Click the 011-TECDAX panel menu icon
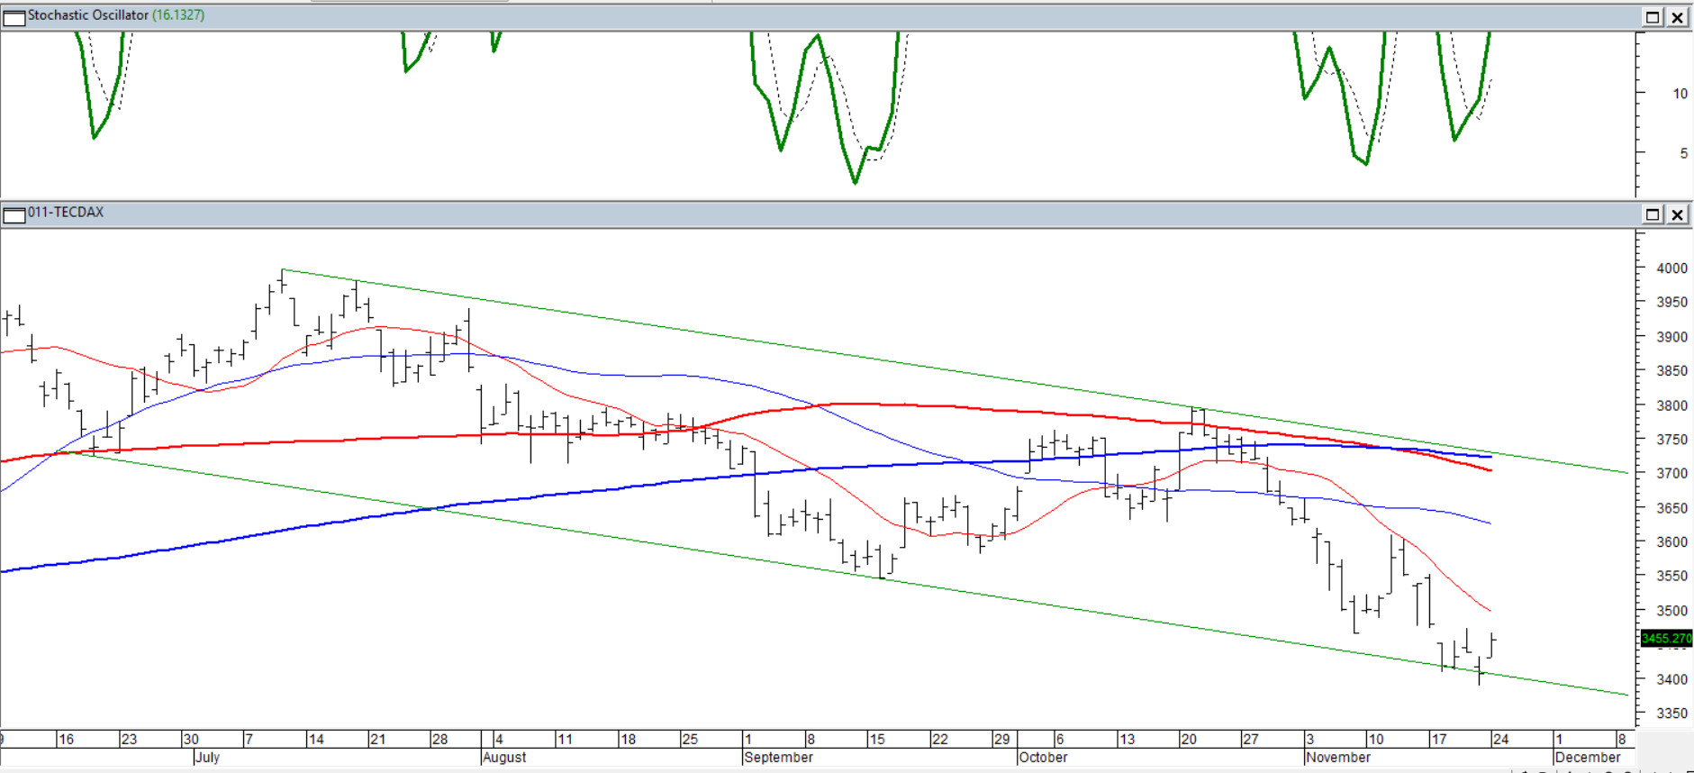Screen dimensions: 1694x773 pos(14,214)
